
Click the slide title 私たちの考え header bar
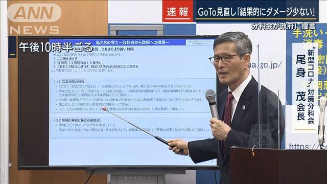(132, 42)
